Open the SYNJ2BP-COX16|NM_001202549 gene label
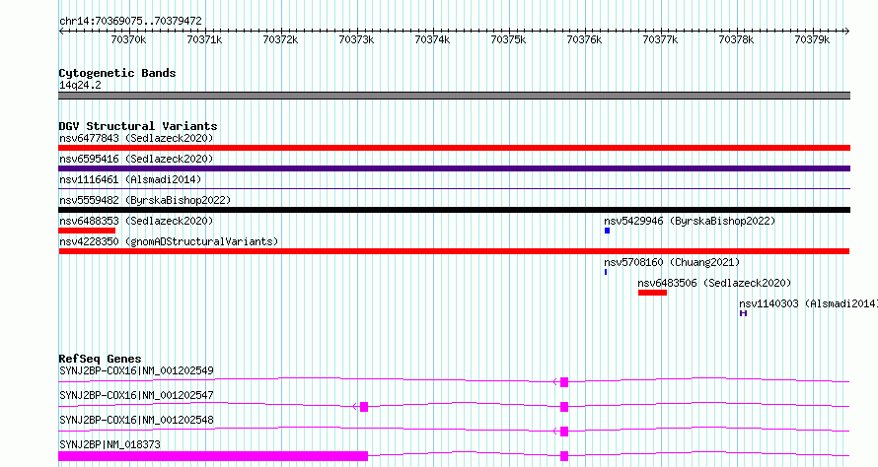 click(136, 370)
